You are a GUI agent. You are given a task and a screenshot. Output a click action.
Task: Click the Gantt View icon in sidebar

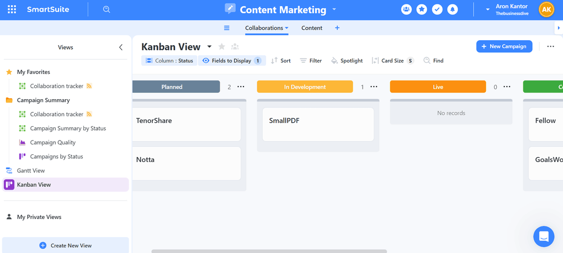(9, 170)
